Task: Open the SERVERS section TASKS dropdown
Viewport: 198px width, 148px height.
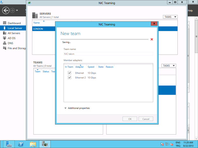Action: 170,17
